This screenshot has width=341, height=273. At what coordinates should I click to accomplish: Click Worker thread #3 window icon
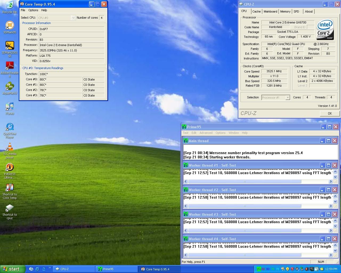point(186,214)
